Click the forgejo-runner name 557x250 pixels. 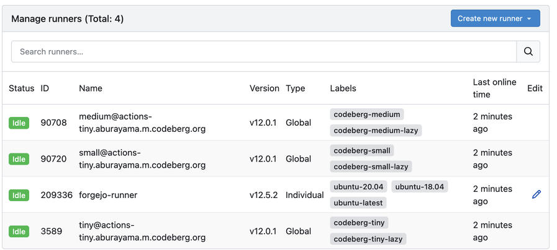point(108,195)
